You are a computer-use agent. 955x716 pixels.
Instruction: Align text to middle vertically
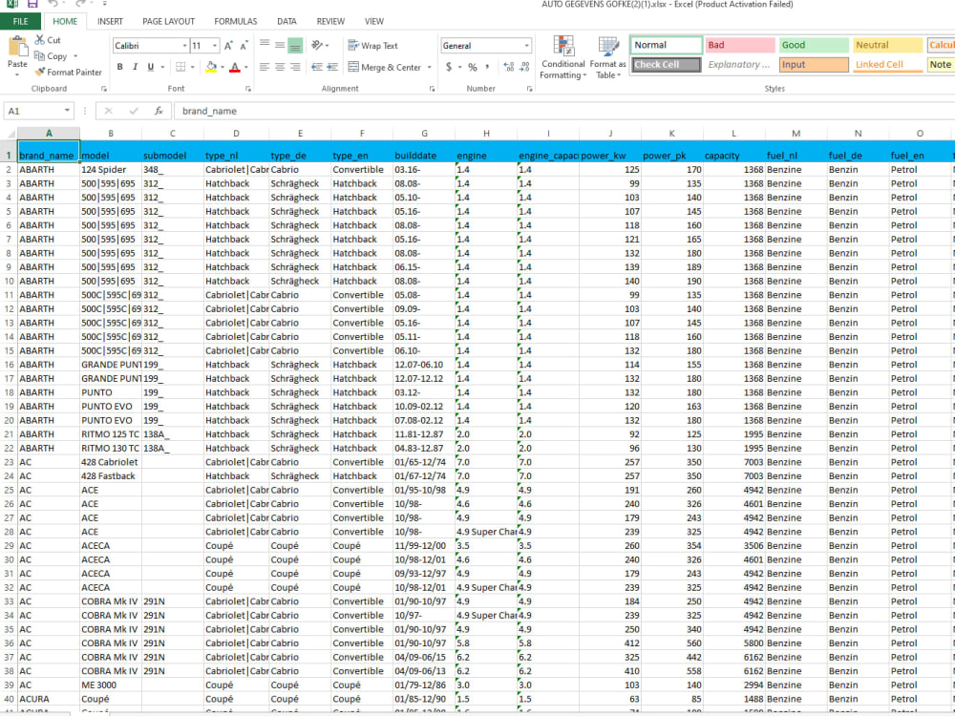(x=280, y=45)
